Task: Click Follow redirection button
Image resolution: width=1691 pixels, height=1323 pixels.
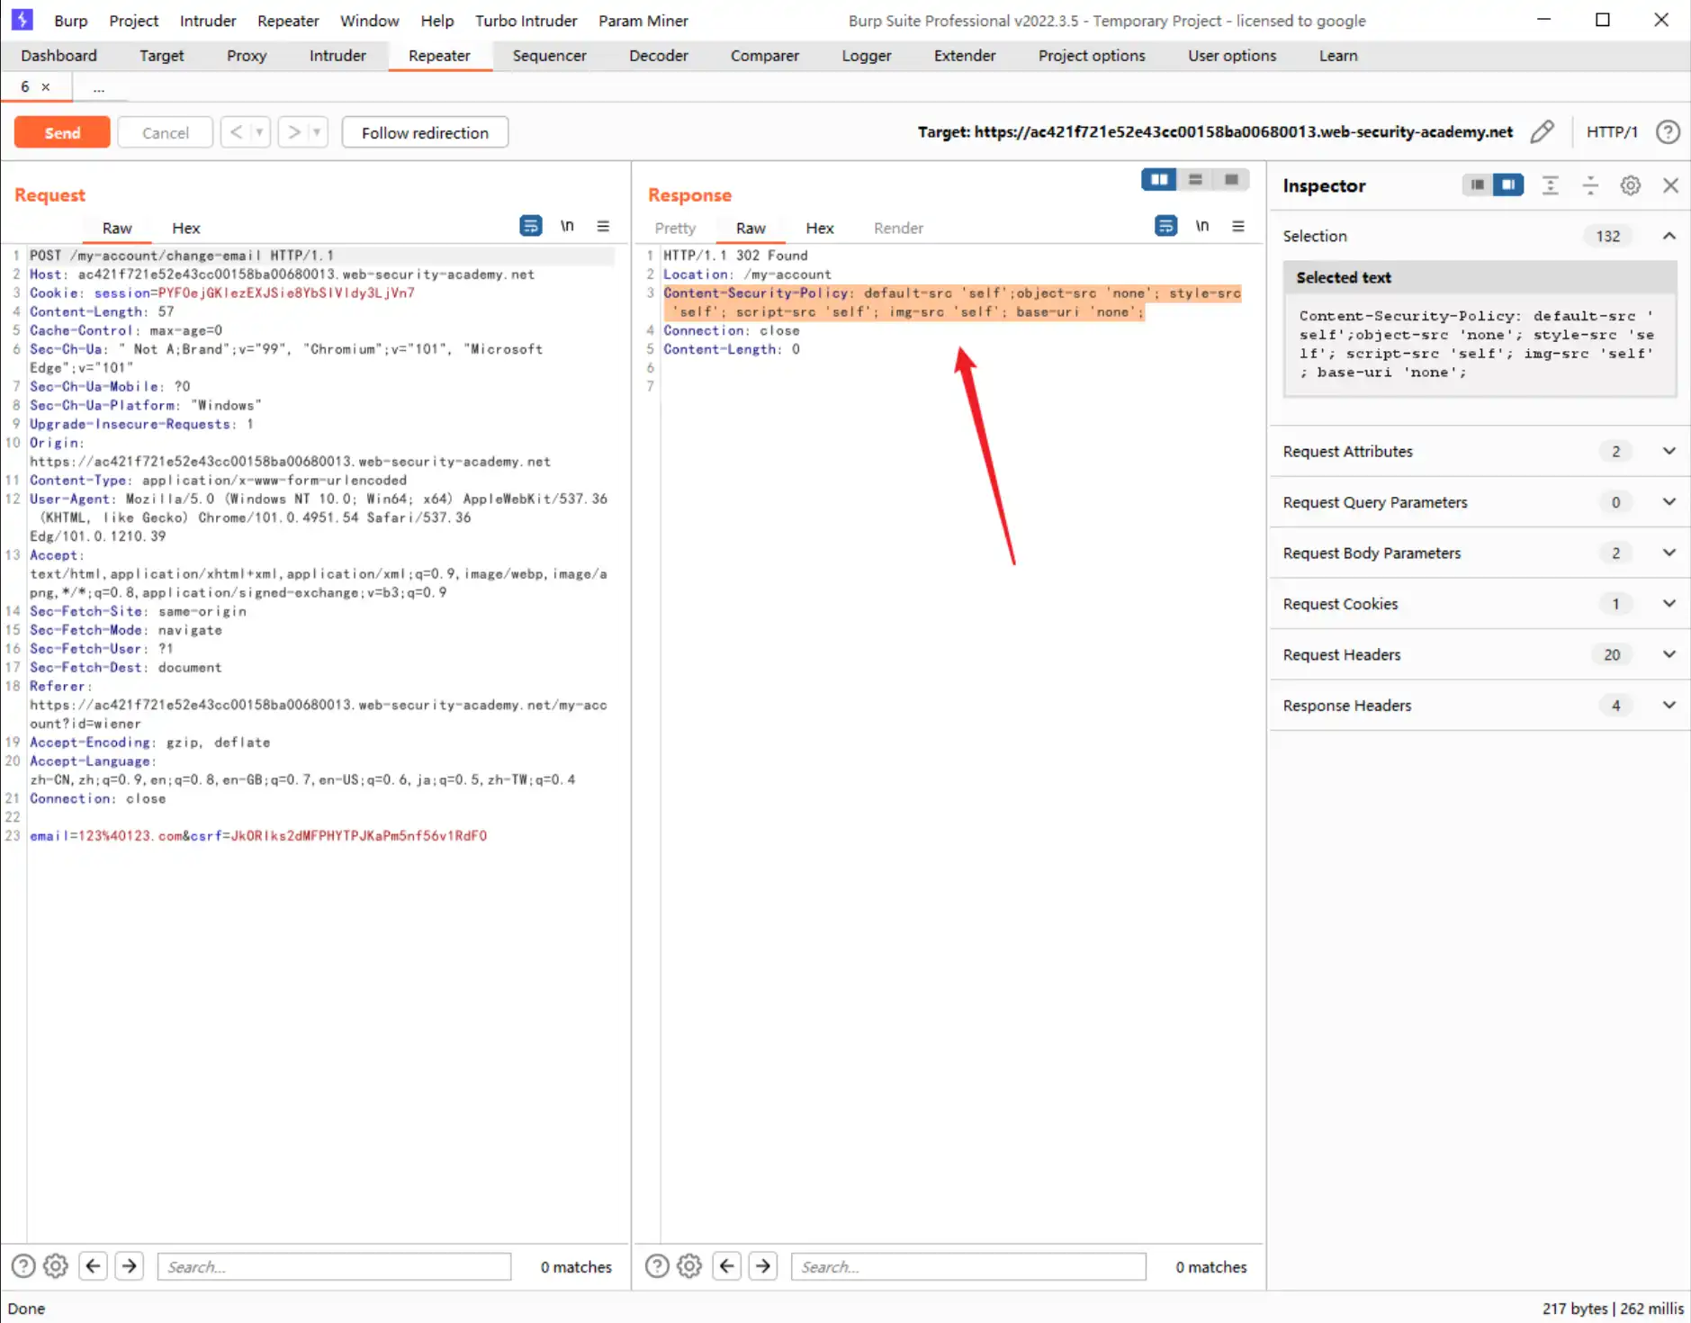Action: (425, 132)
